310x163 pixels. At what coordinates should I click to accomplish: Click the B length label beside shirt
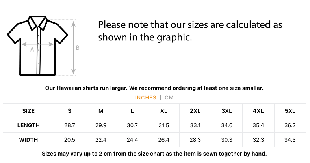coord(78,48)
